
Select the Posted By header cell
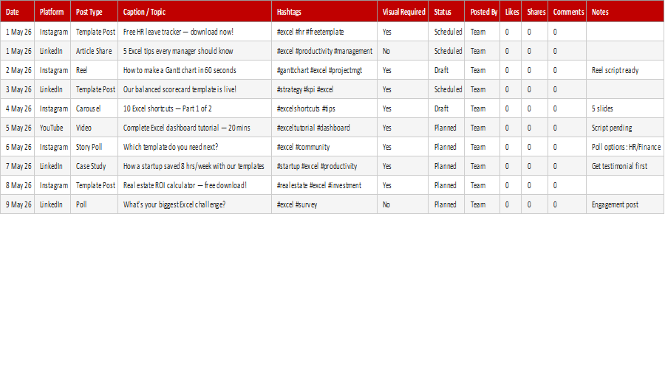click(482, 11)
